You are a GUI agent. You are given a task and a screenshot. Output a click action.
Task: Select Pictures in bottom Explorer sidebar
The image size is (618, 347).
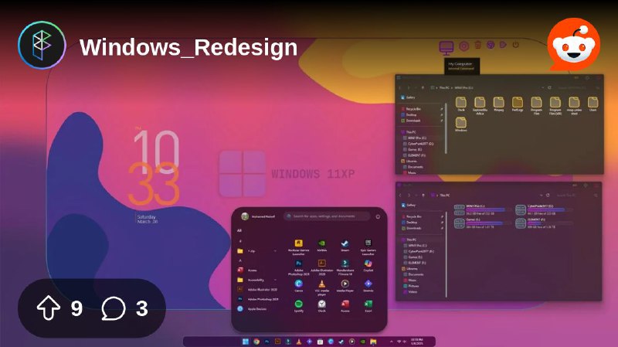[410, 286]
